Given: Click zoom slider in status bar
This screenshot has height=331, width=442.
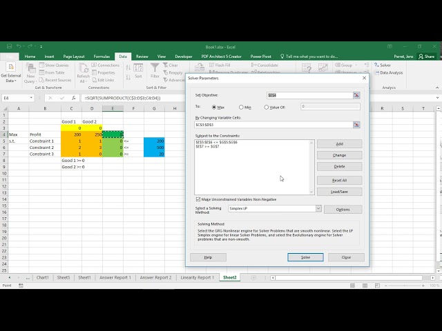Looking at the screenshot, I should (x=405, y=285).
